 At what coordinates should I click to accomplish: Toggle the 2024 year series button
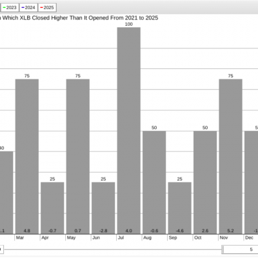pos(28,8)
